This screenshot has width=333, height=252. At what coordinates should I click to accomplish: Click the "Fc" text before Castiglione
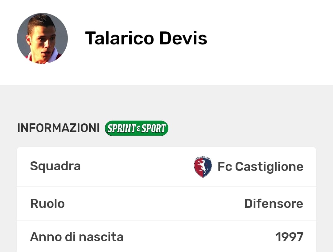pos(225,167)
